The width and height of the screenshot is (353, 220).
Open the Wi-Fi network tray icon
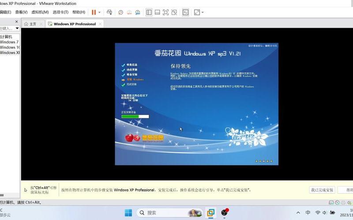coord(318,213)
